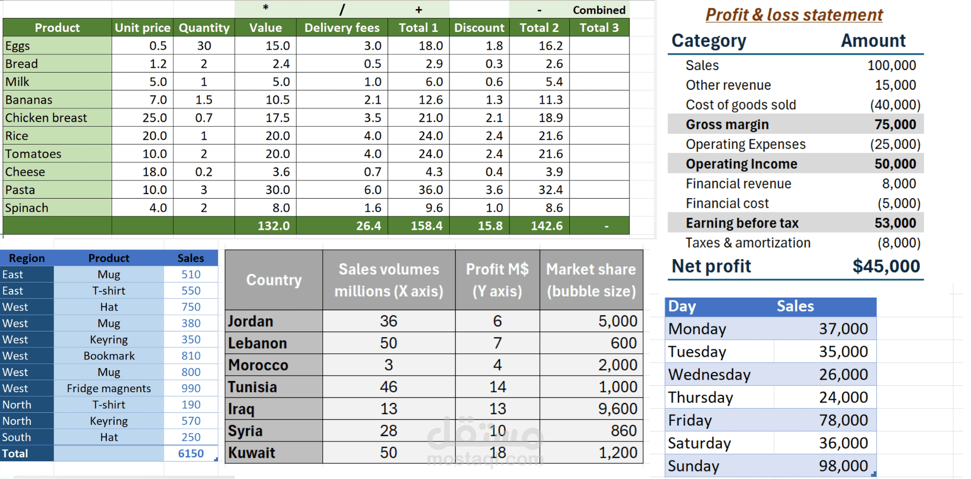This screenshot has width=971, height=479.
Task: Click the Sales amount 100,000
Action: tap(891, 65)
